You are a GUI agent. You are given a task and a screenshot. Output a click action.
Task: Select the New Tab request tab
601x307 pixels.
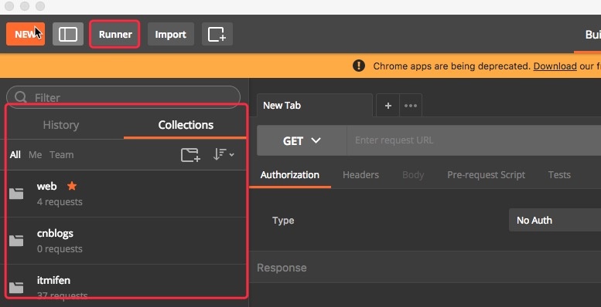[x=315, y=105]
